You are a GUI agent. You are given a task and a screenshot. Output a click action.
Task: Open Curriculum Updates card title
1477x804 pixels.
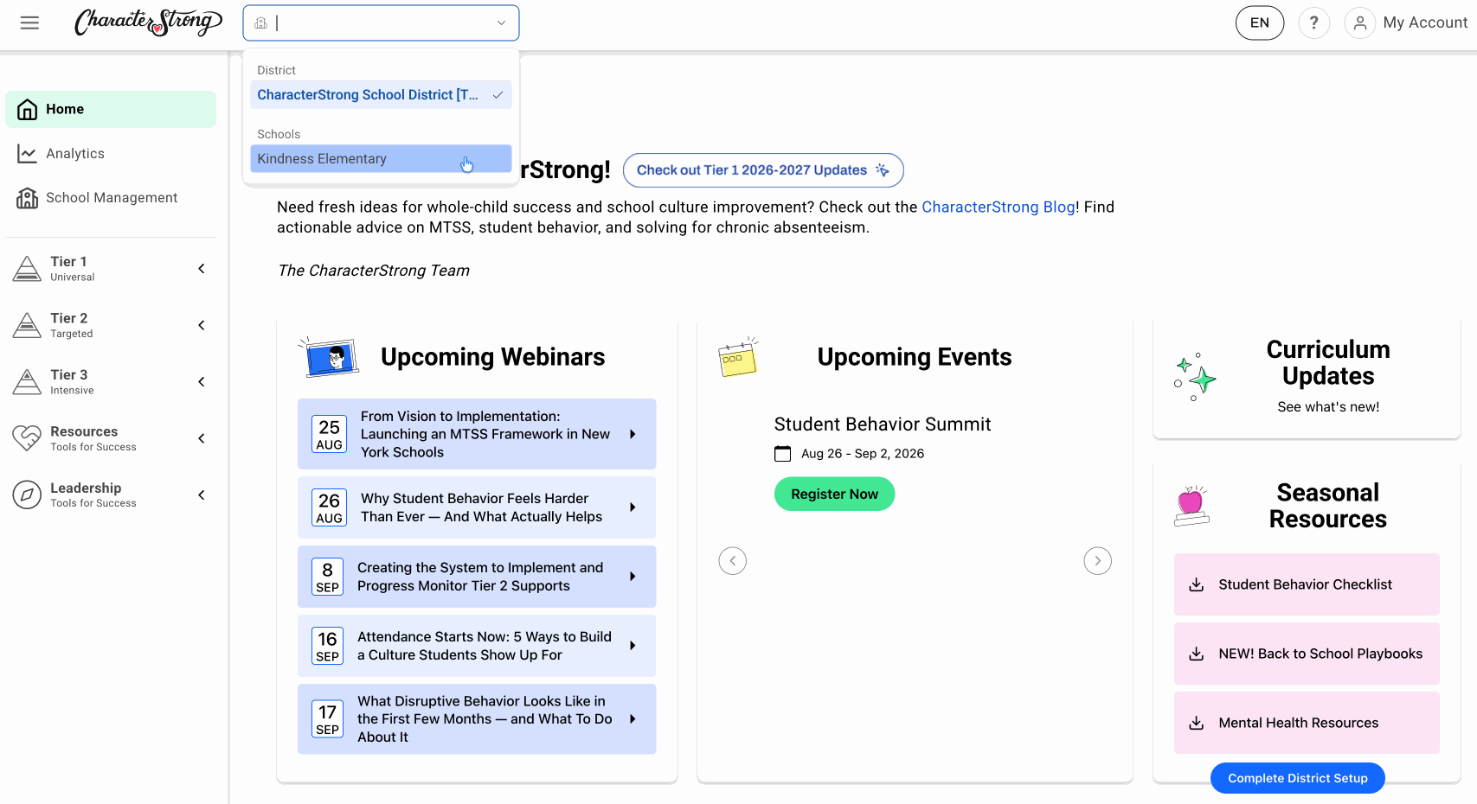1328,363
